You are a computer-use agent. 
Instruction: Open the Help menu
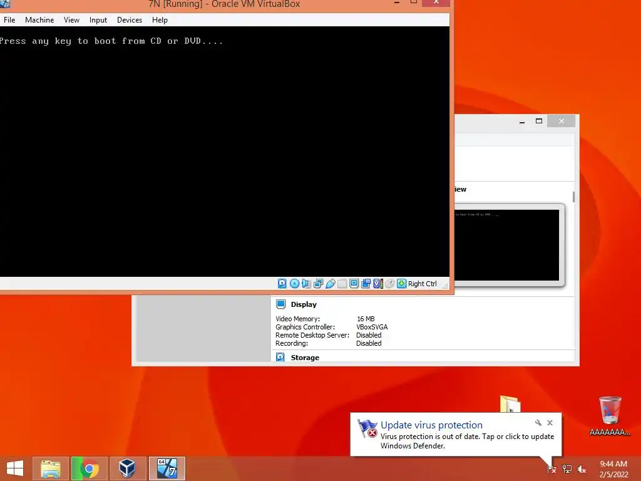click(x=160, y=20)
